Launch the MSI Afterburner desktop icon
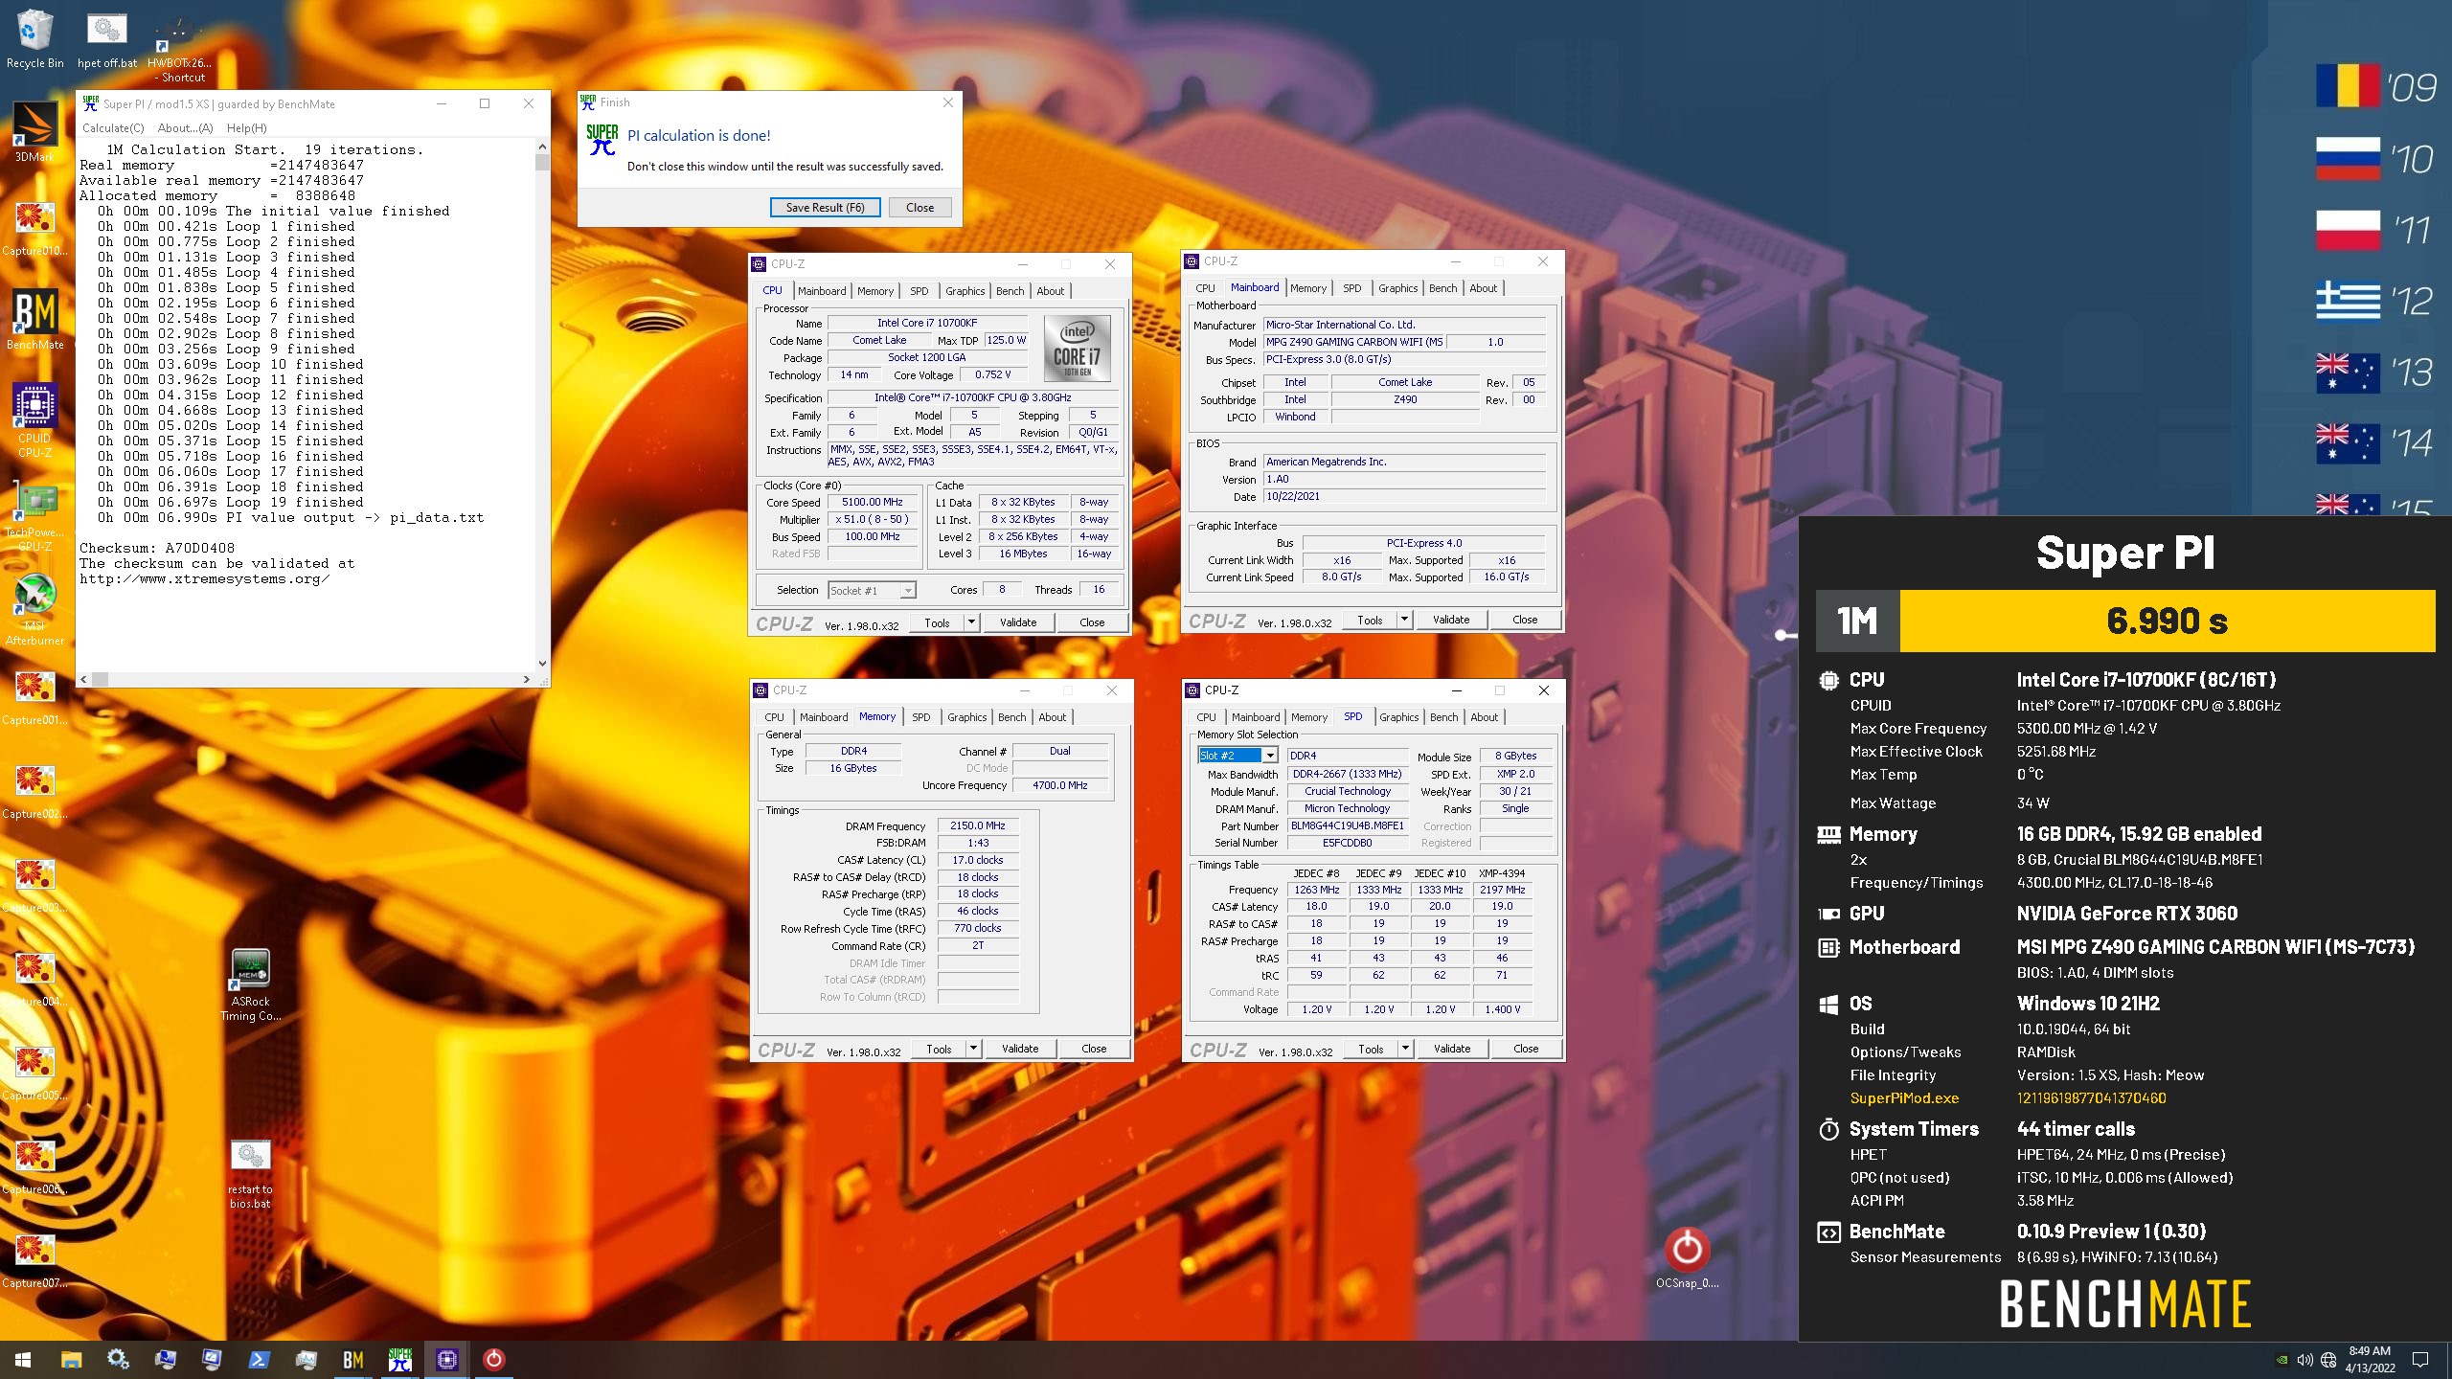 34,609
